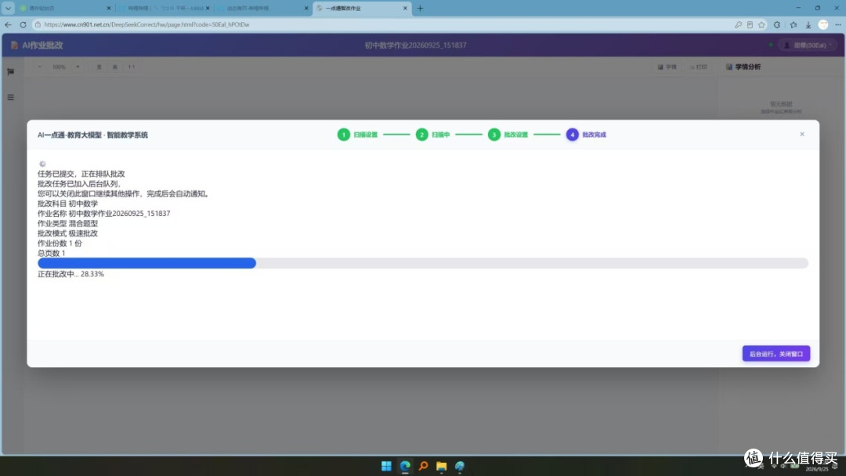The height and width of the screenshot is (476, 846).
Task: Click the Edge icon in the taskbar
Action: click(x=405, y=467)
